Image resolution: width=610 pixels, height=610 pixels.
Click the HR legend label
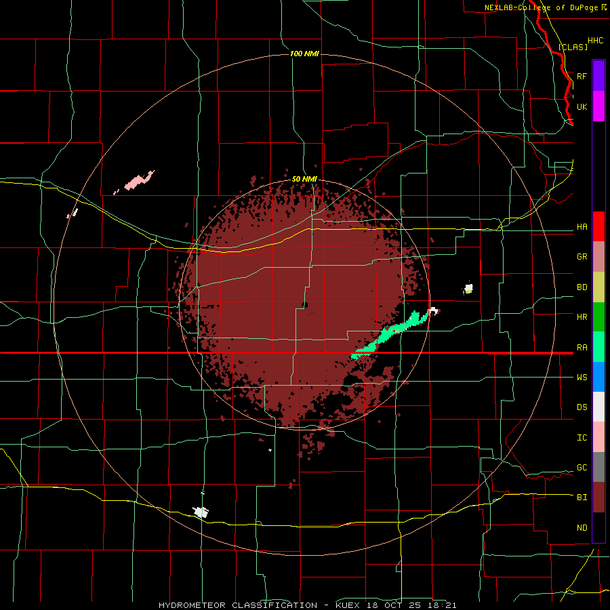(x=582, y=317)
